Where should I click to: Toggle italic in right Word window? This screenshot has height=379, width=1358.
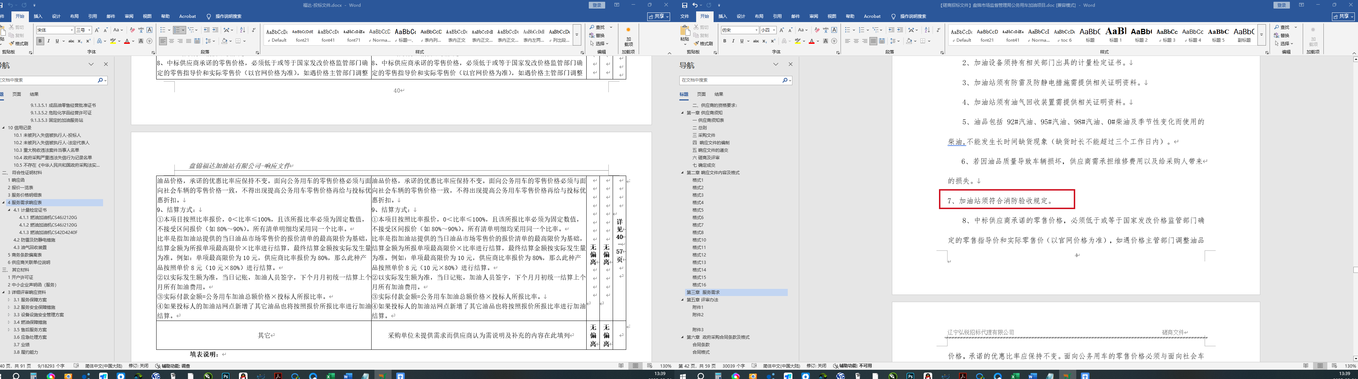pyautogui.click(x=733, y=41)
